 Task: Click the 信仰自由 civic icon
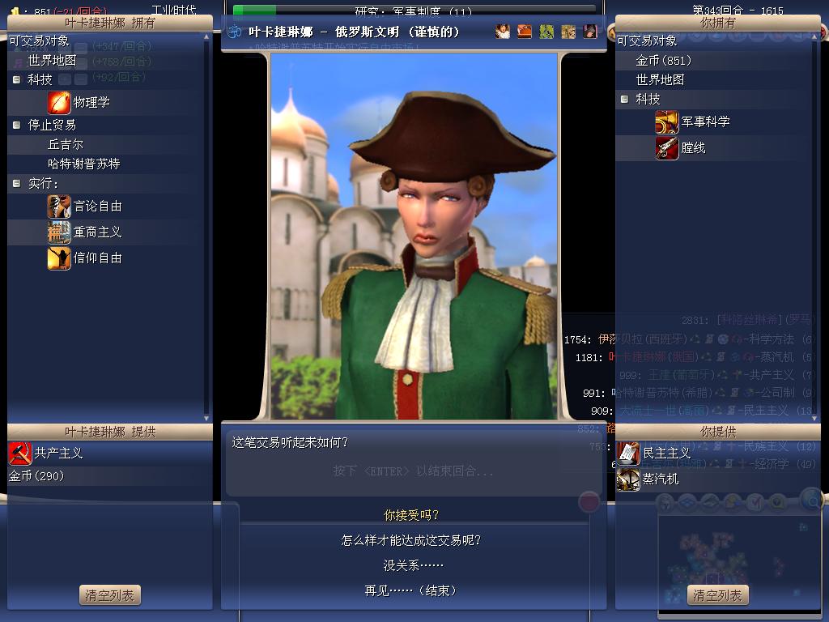click(x=58, y=258)
